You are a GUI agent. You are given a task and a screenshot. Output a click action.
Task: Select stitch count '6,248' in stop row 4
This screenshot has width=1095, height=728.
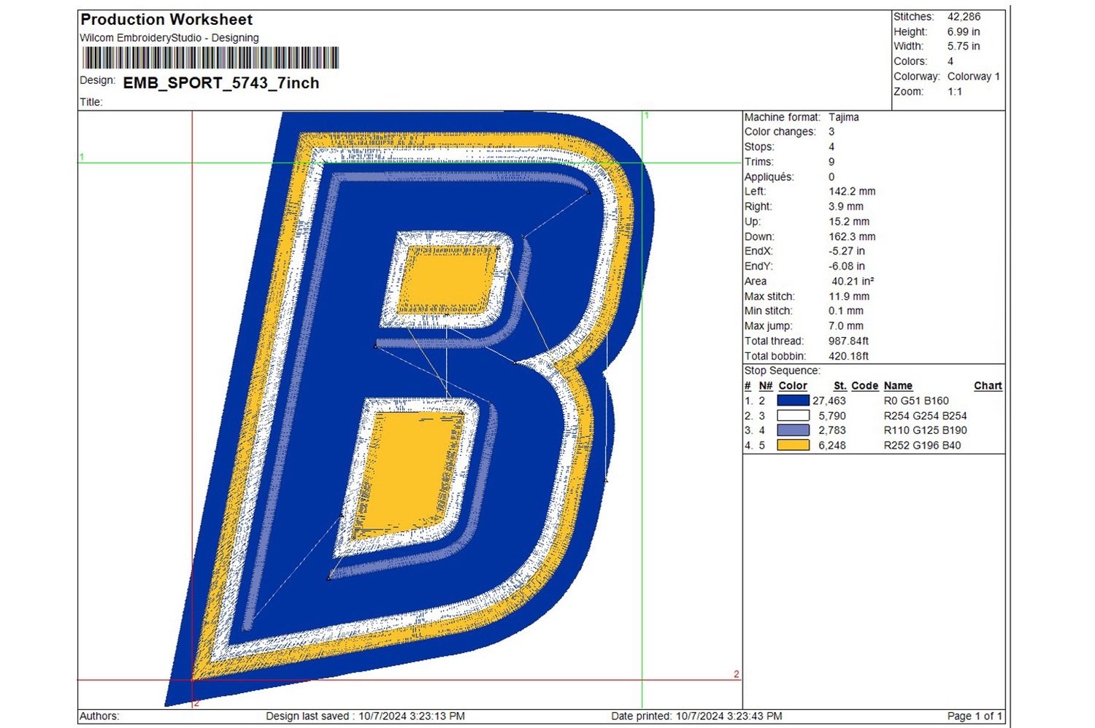click(x=832, y=446)
